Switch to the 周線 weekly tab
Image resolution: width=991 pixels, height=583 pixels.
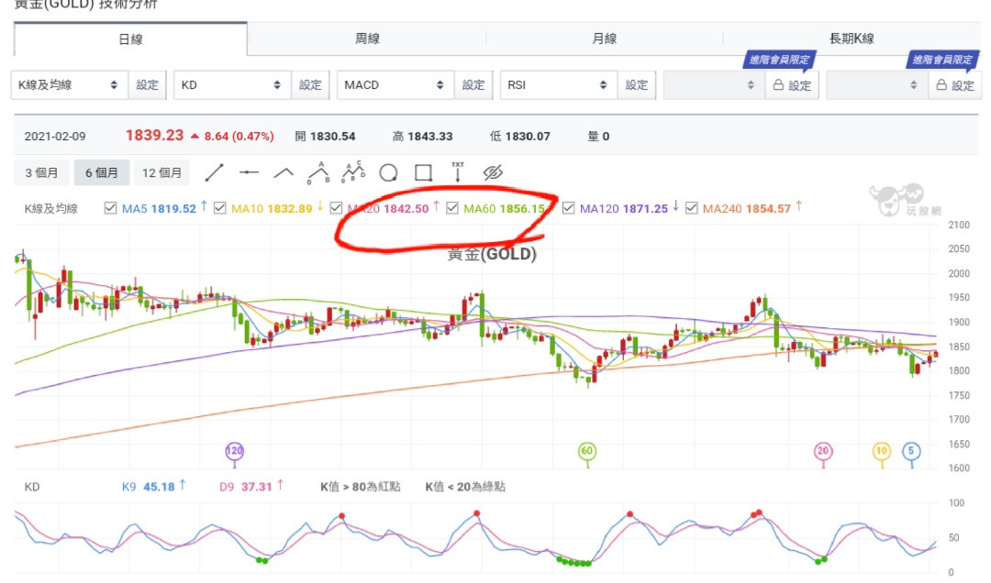coord(367,38)
